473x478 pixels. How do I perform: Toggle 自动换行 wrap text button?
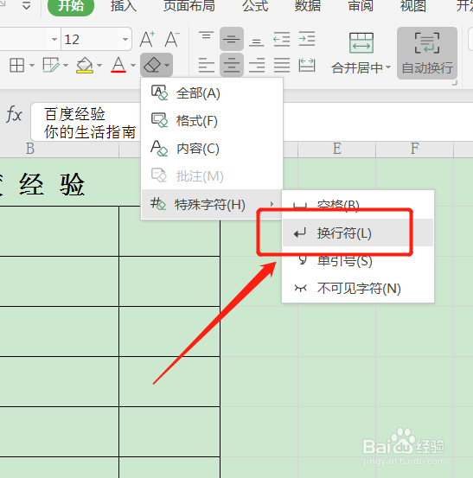(427, 53)
